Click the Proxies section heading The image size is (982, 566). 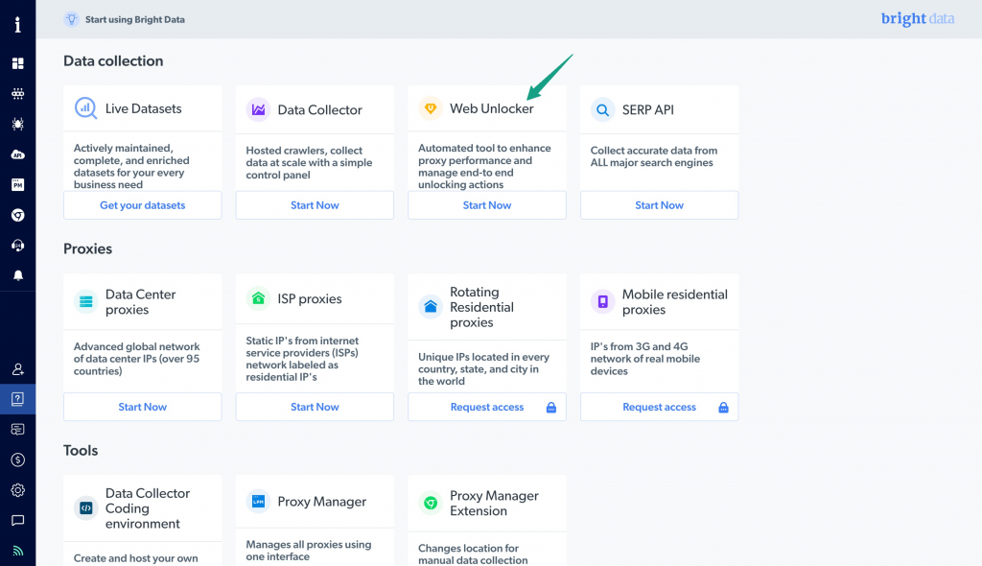click(87, 248)
